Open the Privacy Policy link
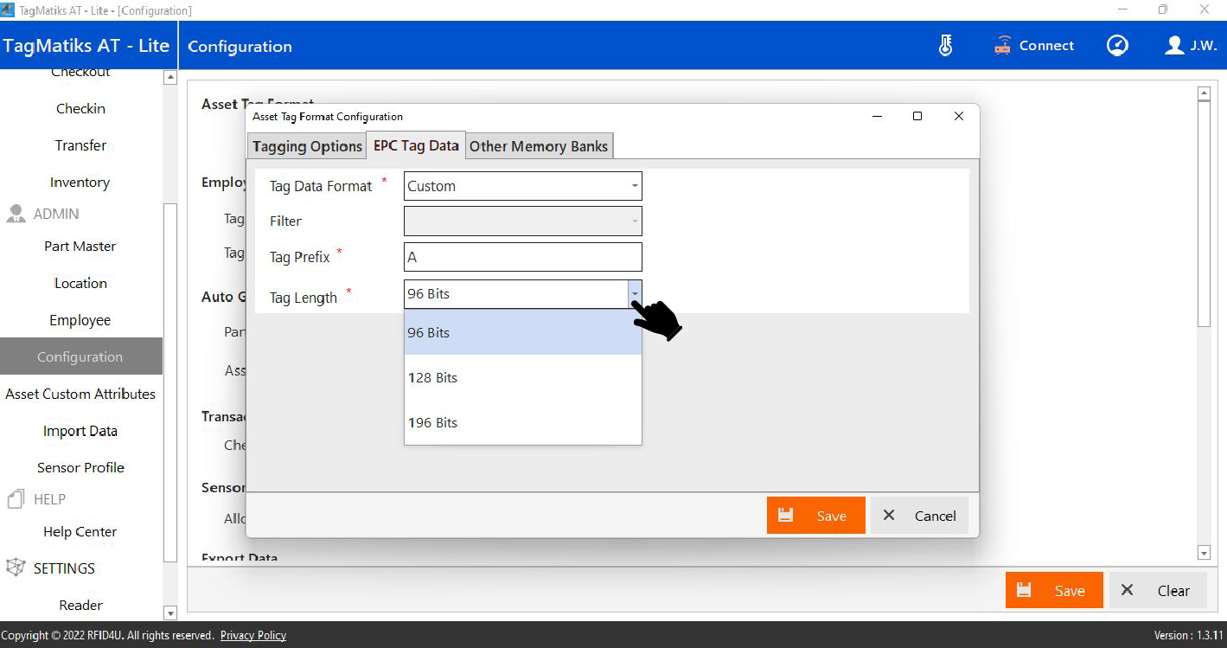1227x648 pixels. [253, 636]
